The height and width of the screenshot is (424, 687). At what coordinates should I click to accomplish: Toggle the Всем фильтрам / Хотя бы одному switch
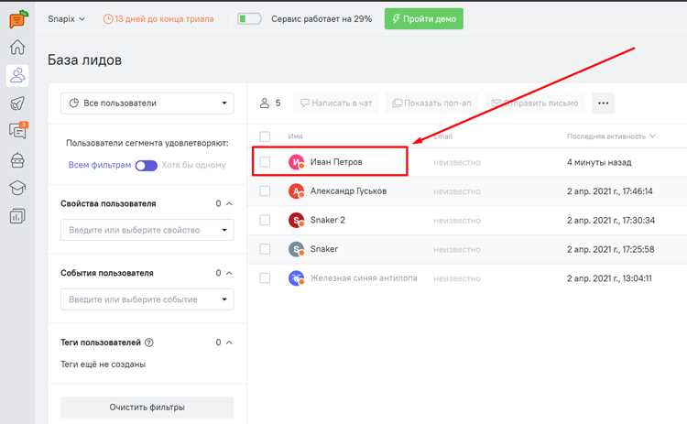point(147,166)
